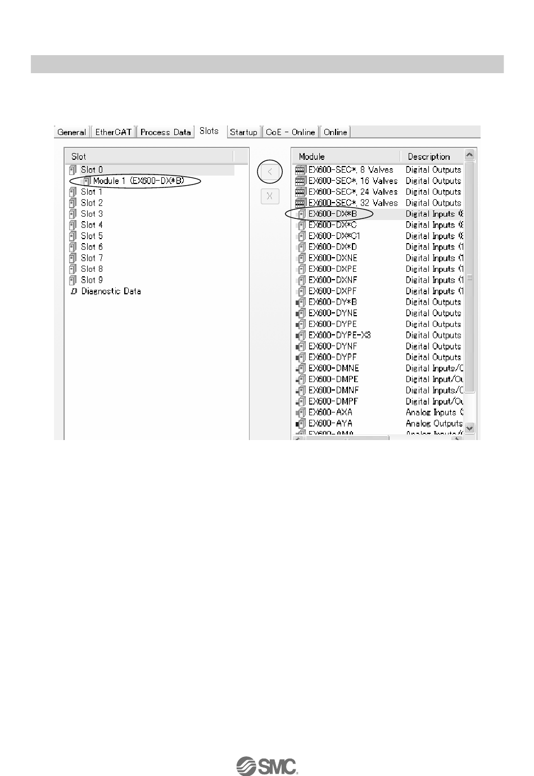Open the General tab
Viewport: 534px width, 776px height.
pos(71,132)
